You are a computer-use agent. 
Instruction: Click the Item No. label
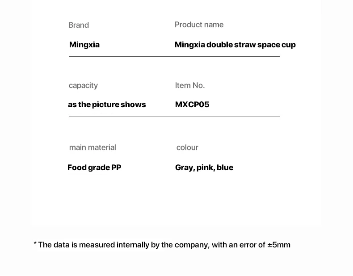click(190, 85)
